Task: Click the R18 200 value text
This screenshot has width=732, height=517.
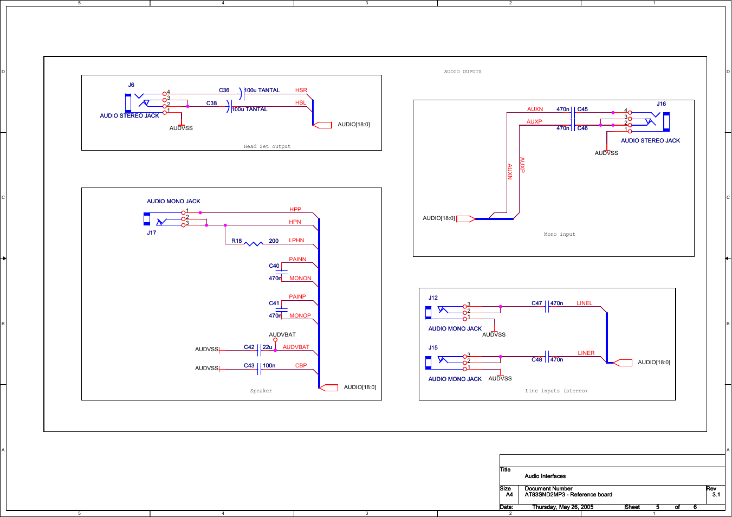Action: (274, 241)
